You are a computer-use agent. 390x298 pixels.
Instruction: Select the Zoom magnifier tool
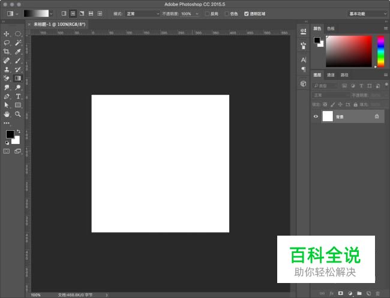click(18, 114)
